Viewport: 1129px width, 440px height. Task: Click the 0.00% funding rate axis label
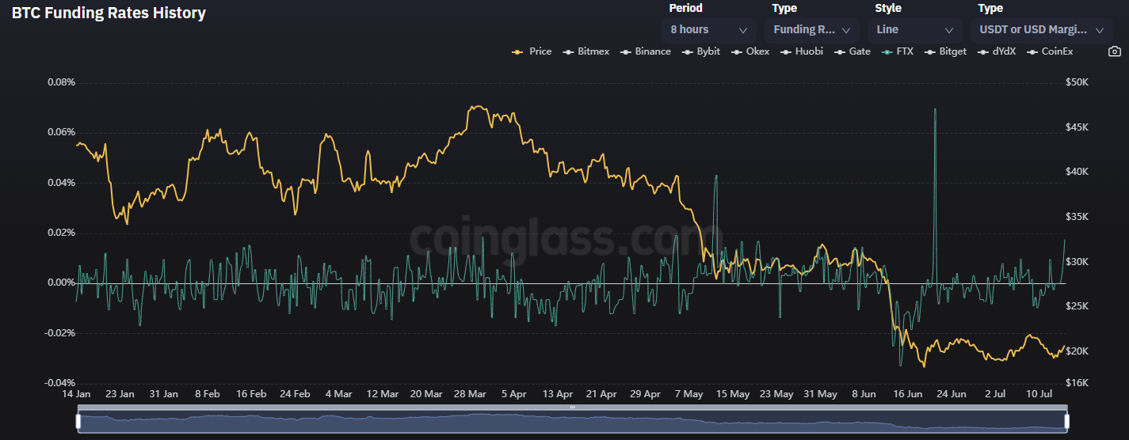(x=61, y=283)
